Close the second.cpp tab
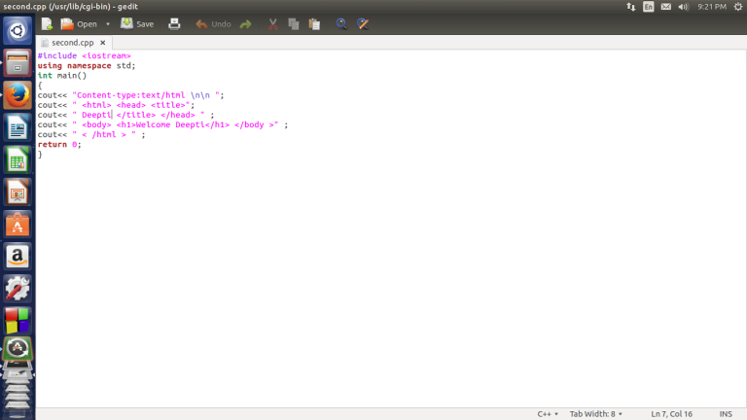The image size is (747, 420). (102, 43)
